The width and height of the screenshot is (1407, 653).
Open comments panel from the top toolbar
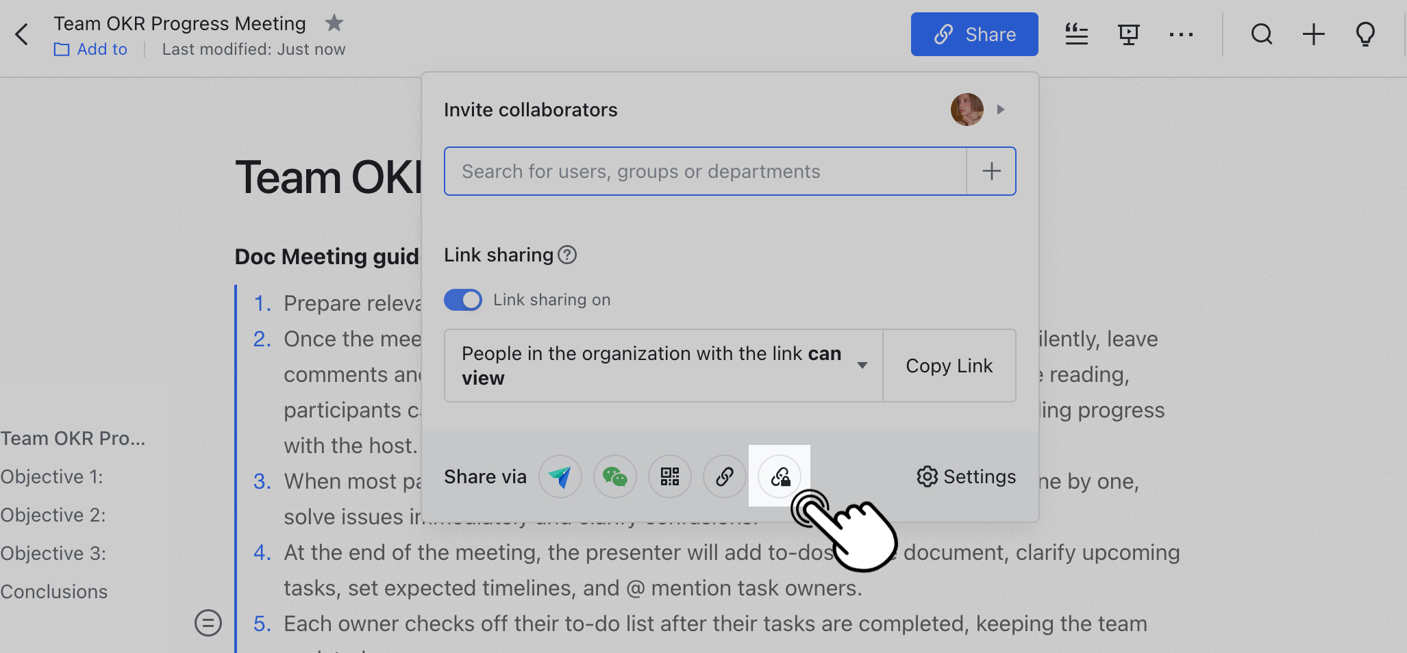[x=1077, y=34]
